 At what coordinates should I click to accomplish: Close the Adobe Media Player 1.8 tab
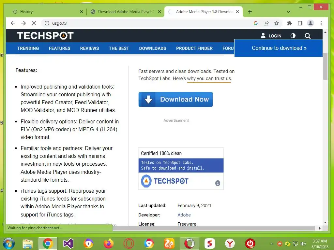pos(237,12)
